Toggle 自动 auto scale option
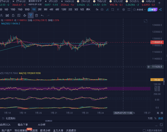Image resolution: width=167 pixels, height=132 pixels. pos(161,118)
